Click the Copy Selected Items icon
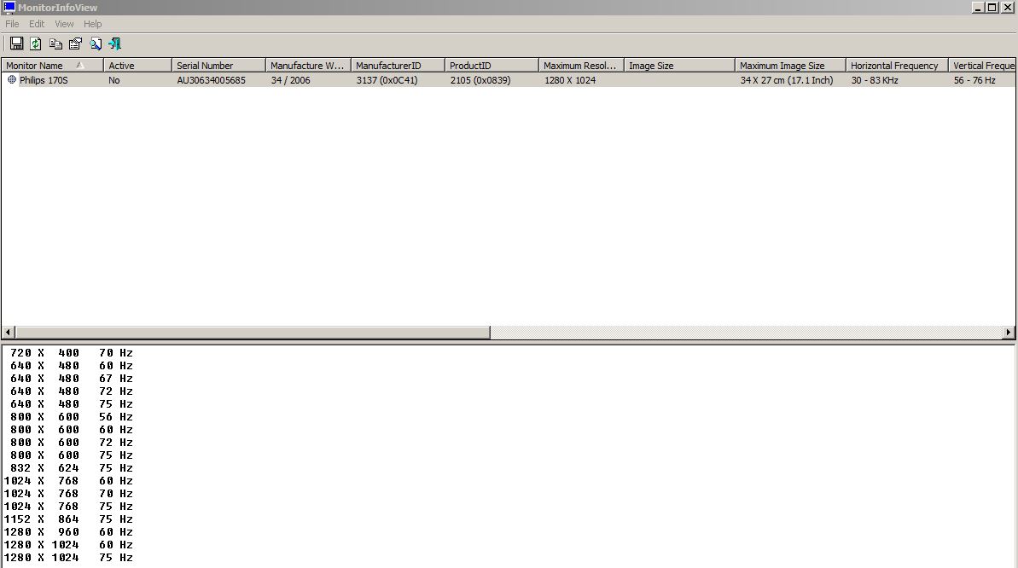This screenshot has width=1018, height=568. coord(55,43)
